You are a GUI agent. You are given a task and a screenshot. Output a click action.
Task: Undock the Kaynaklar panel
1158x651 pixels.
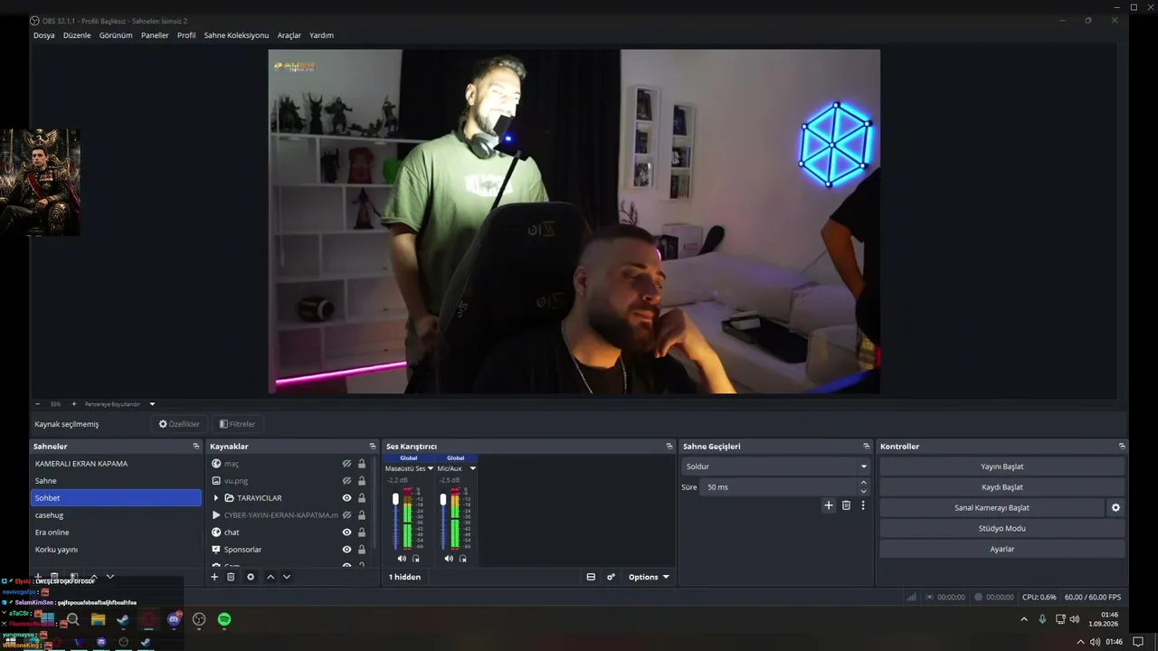(372, 447)
